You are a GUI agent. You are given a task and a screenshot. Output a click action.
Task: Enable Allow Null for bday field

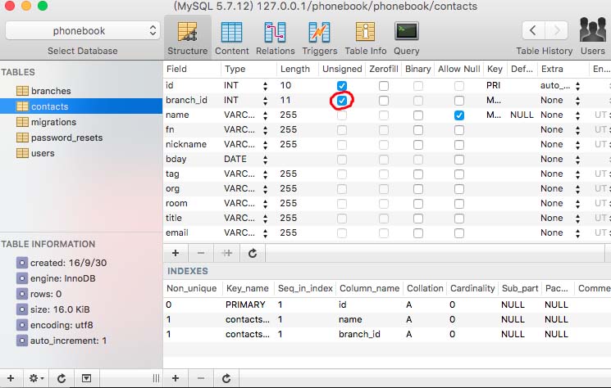(x=459, y=160)
